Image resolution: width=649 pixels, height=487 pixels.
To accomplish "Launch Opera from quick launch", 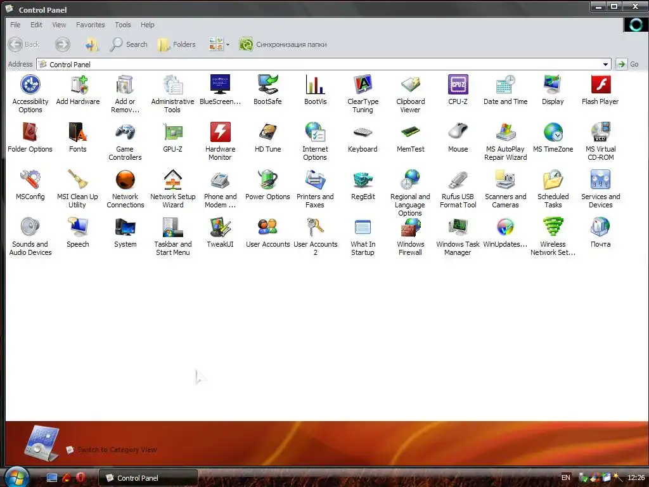I will [x=80, y=477].
